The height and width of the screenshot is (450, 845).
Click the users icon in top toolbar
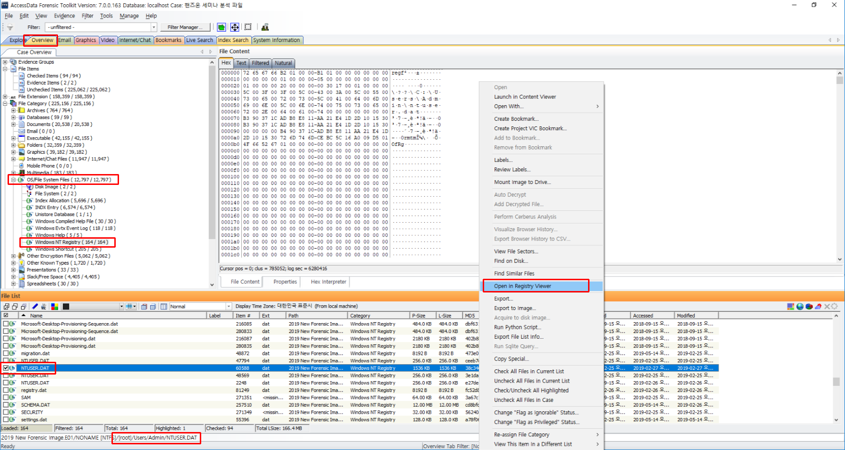pos(265,27)
